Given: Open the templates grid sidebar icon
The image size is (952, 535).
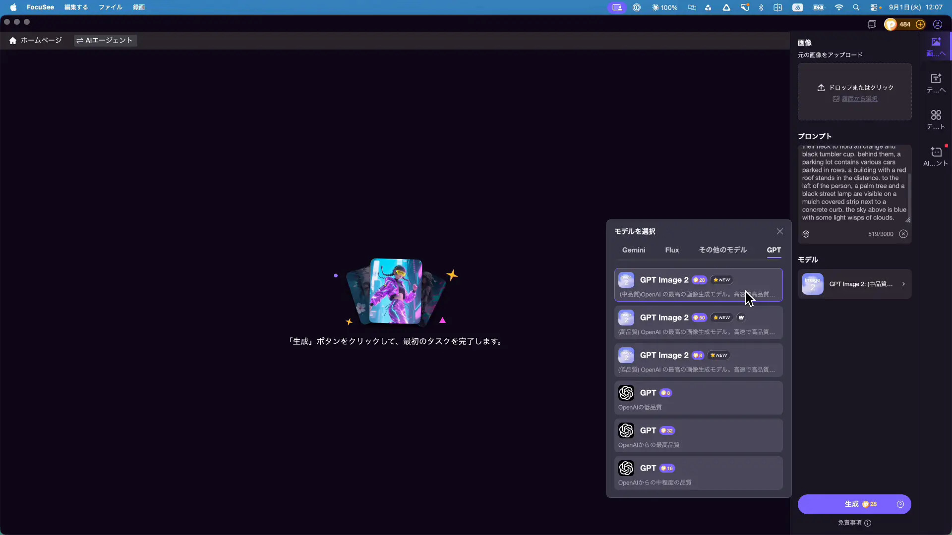Looking at the screenshot, I should point(936,120).
